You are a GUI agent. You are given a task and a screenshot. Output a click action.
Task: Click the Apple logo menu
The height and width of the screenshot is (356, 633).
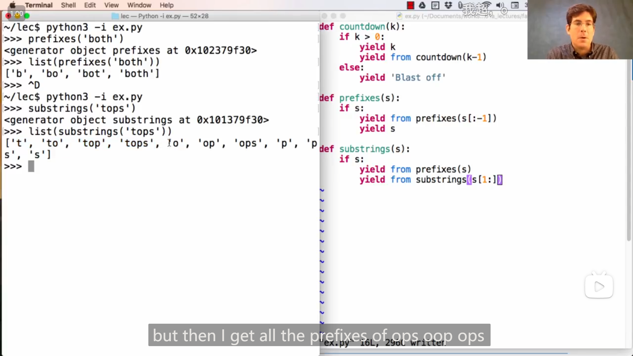[13, 5]
